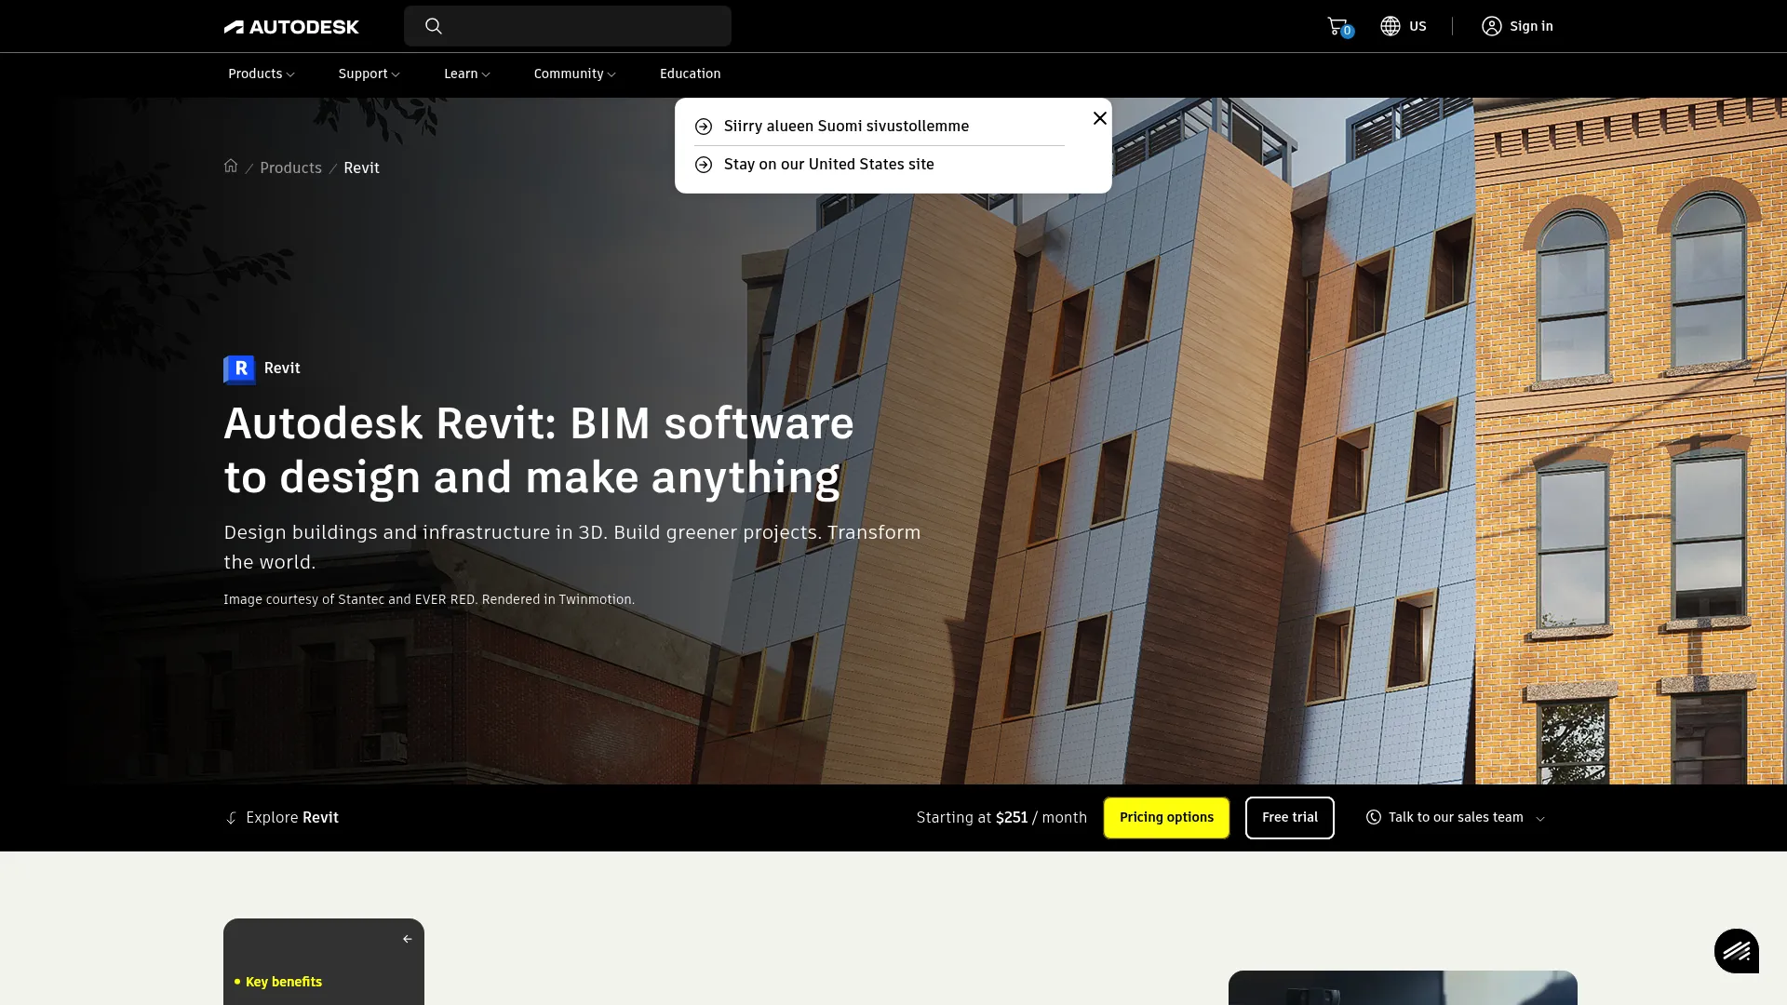Go to home via breadcrumb house icon
Viewport: 1787px width, 1005px height.
(231, 166)
